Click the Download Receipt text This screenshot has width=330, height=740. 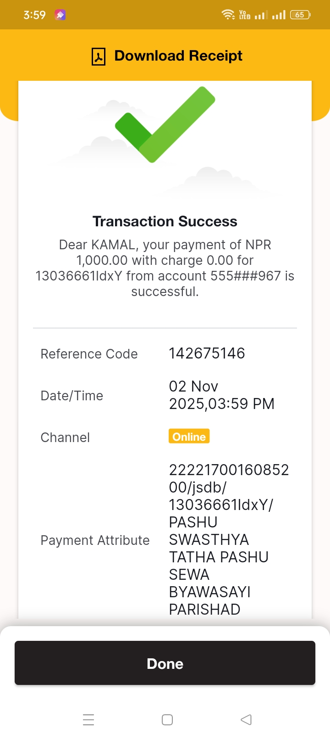pyautogui.click(x=178, y=56)
